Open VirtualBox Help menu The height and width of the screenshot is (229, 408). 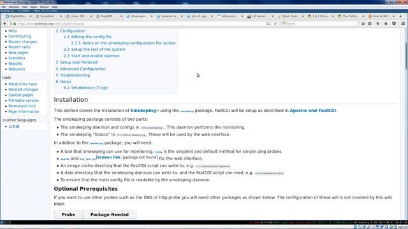pos(54,7)
